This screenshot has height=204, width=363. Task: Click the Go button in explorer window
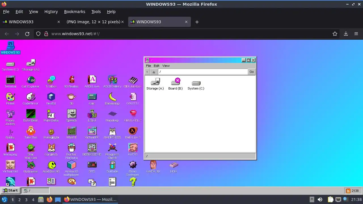pos(252,72)
